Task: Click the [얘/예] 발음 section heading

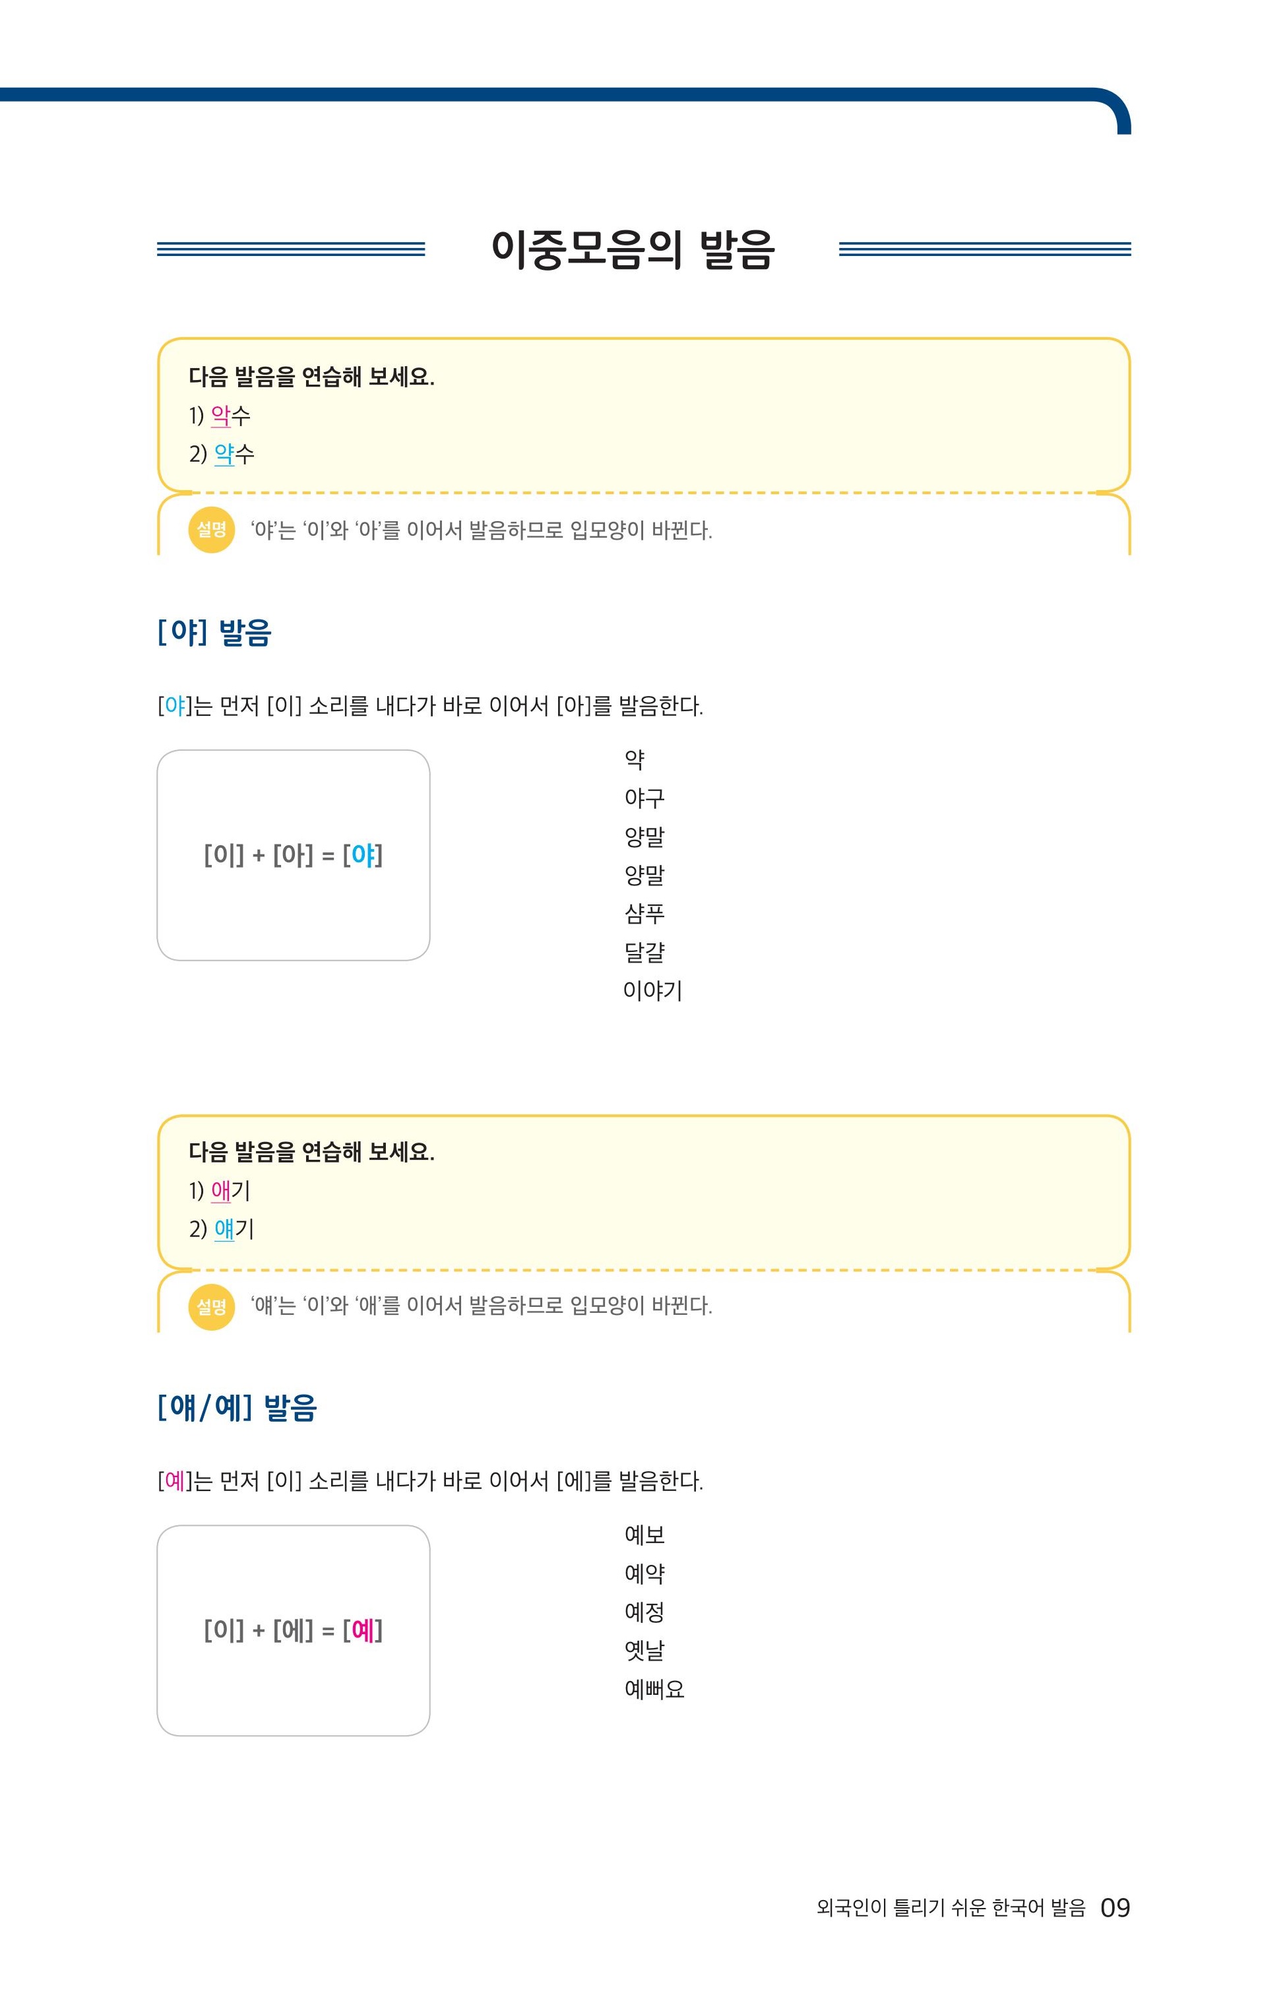Action: pyautogui.click(x=237, y=1408)
